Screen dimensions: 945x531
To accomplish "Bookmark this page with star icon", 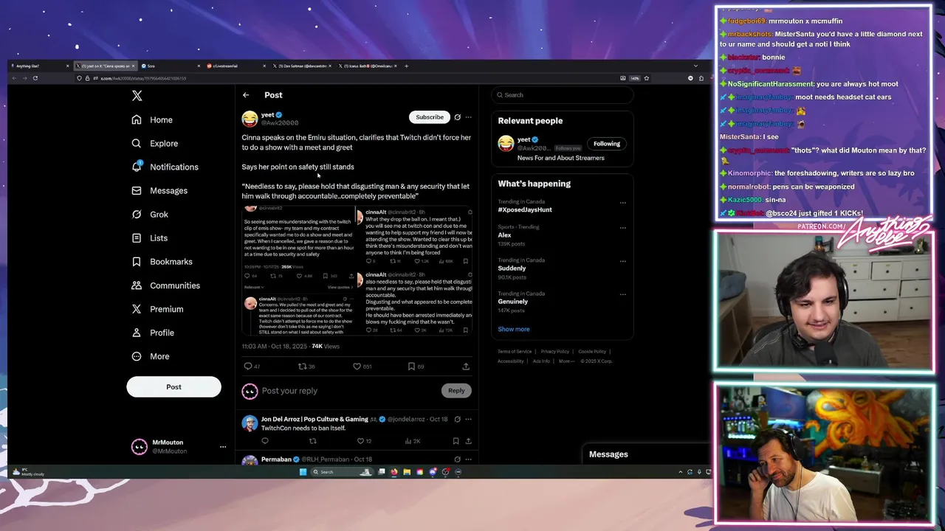I will (647, 78).
